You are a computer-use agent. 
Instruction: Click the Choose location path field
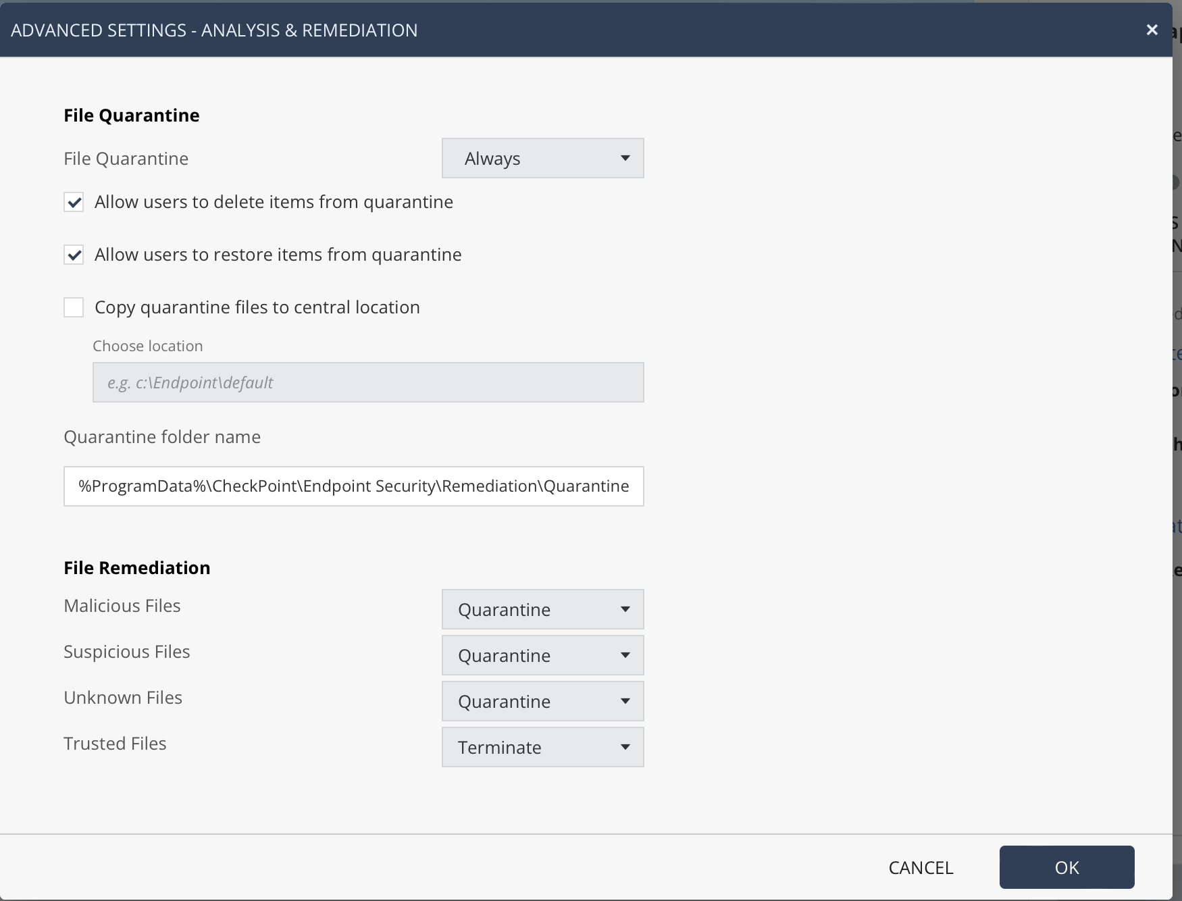coord(368,382)
